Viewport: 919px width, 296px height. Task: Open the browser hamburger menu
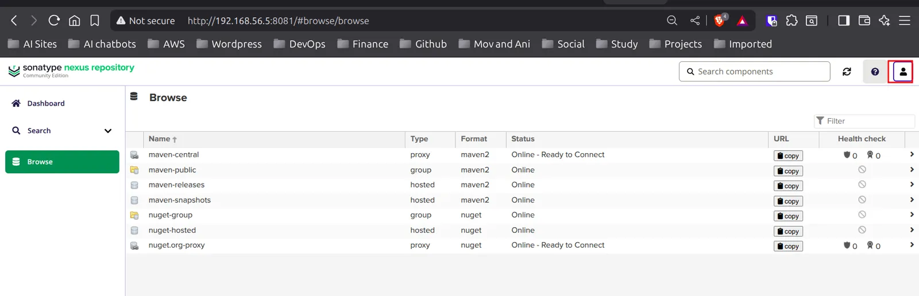point(905,21)
